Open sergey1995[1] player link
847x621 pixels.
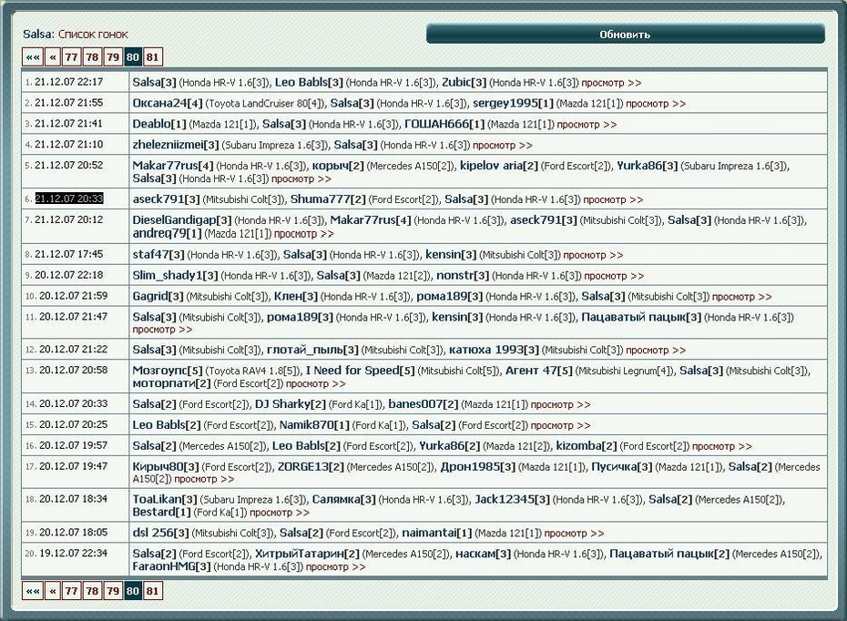[x=513, y=103]
